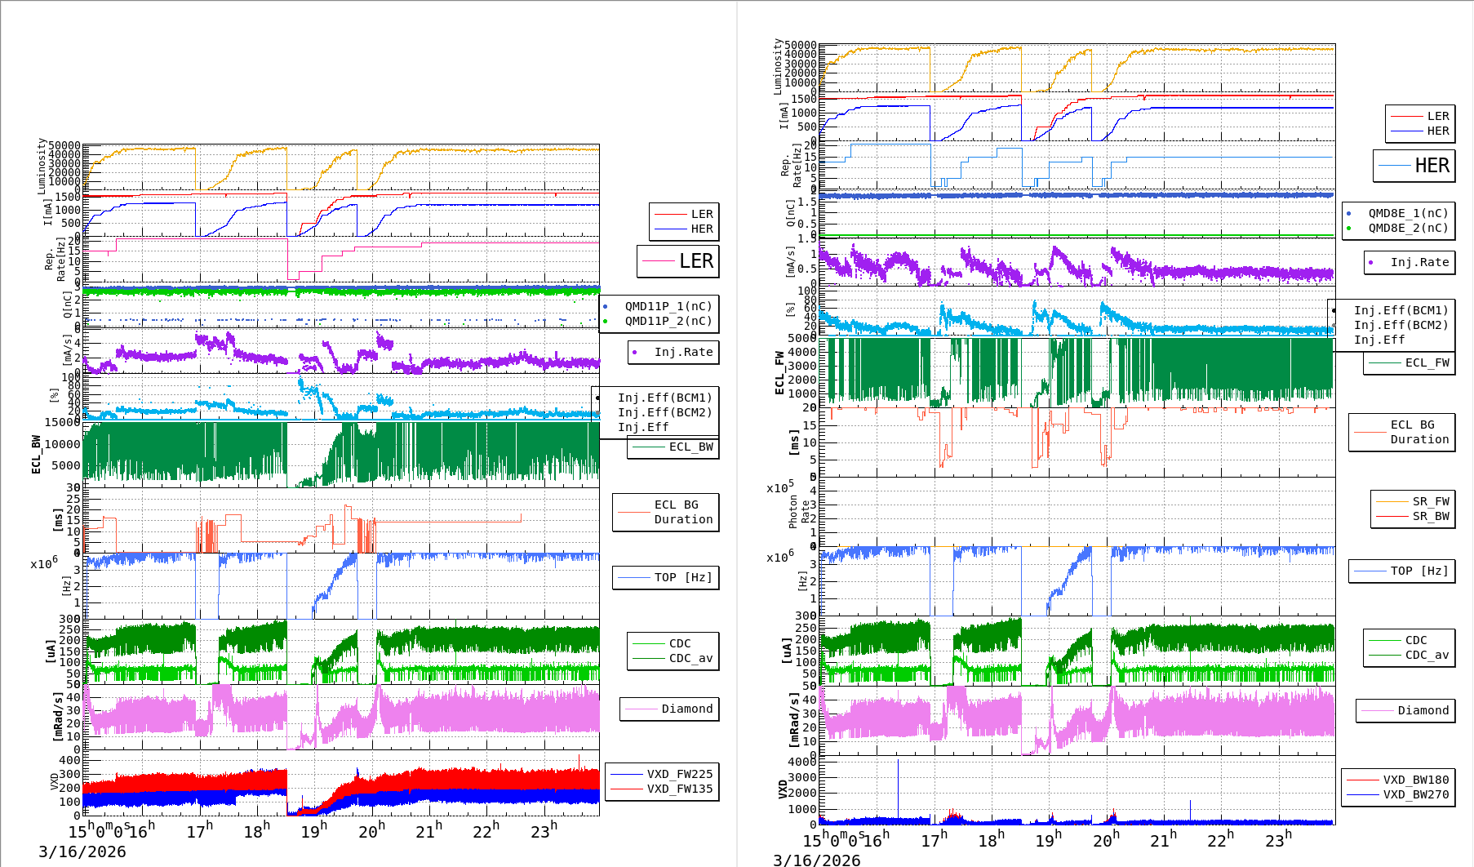Select the QMD8E_2(nC) legend entry
Image resolution: width=1474 pixels, height=867 pixels.
point(1408,228)
